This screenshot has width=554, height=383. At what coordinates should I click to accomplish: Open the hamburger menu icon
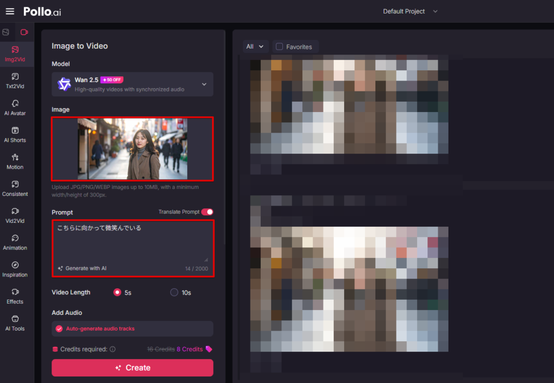(10, 11)
